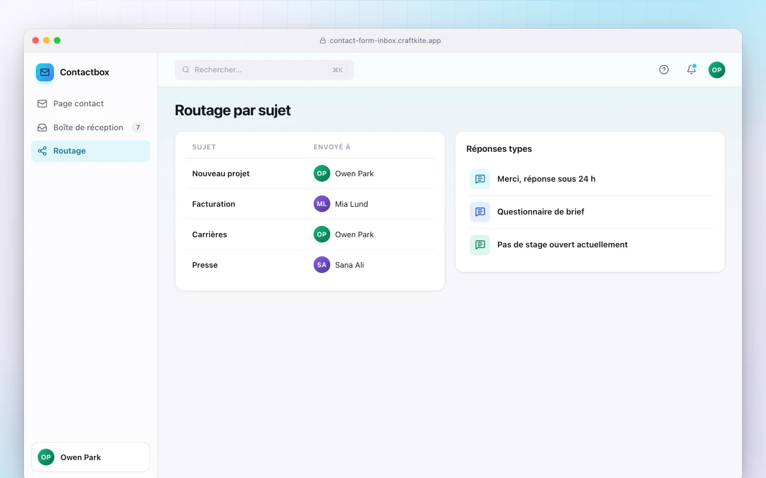Click the 'Réponses types' panel heading

(x=499, y=149)
